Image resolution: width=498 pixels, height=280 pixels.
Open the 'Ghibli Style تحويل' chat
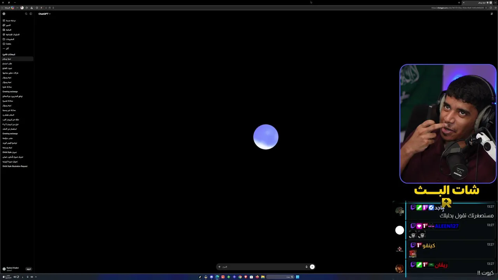(x=10, y=152)
